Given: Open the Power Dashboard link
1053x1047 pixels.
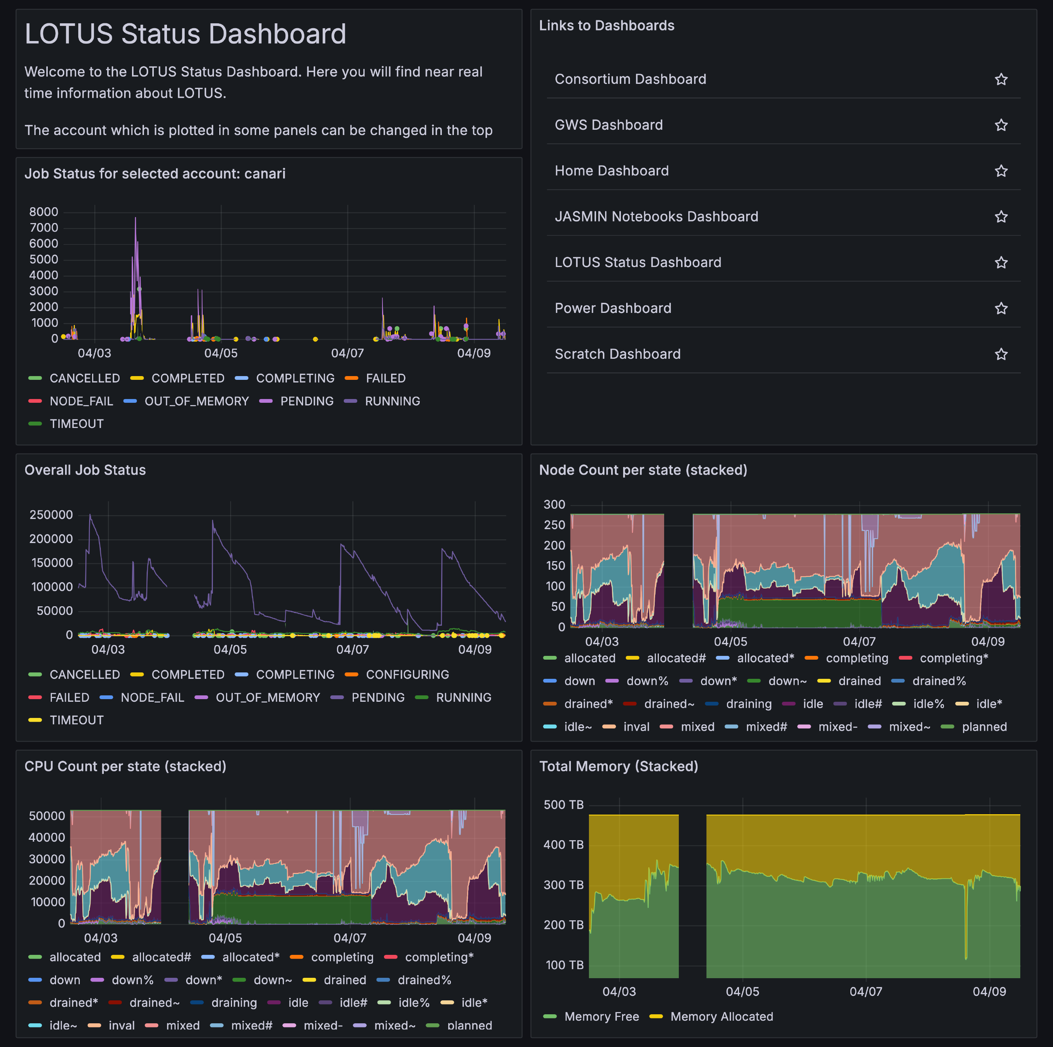Looking at the screenshot, I should click(x=613, y=308).
